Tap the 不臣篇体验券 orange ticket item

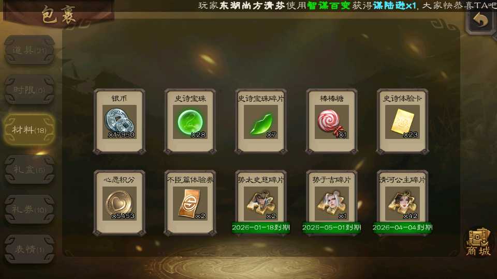190,203
